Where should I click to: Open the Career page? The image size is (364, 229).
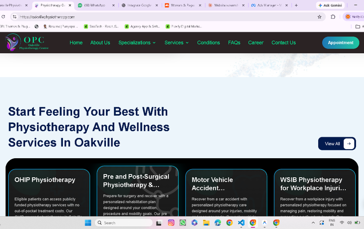tap(256, 42)
